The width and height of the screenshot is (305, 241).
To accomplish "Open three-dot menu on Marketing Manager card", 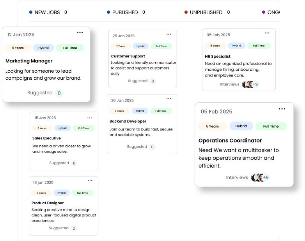I will pyautogui.click(x=80, y=32).
